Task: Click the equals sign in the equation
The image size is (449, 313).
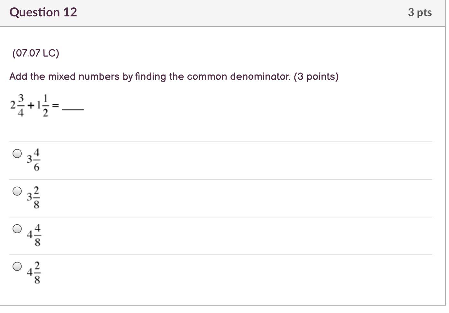Action: (x=56, y=105)
